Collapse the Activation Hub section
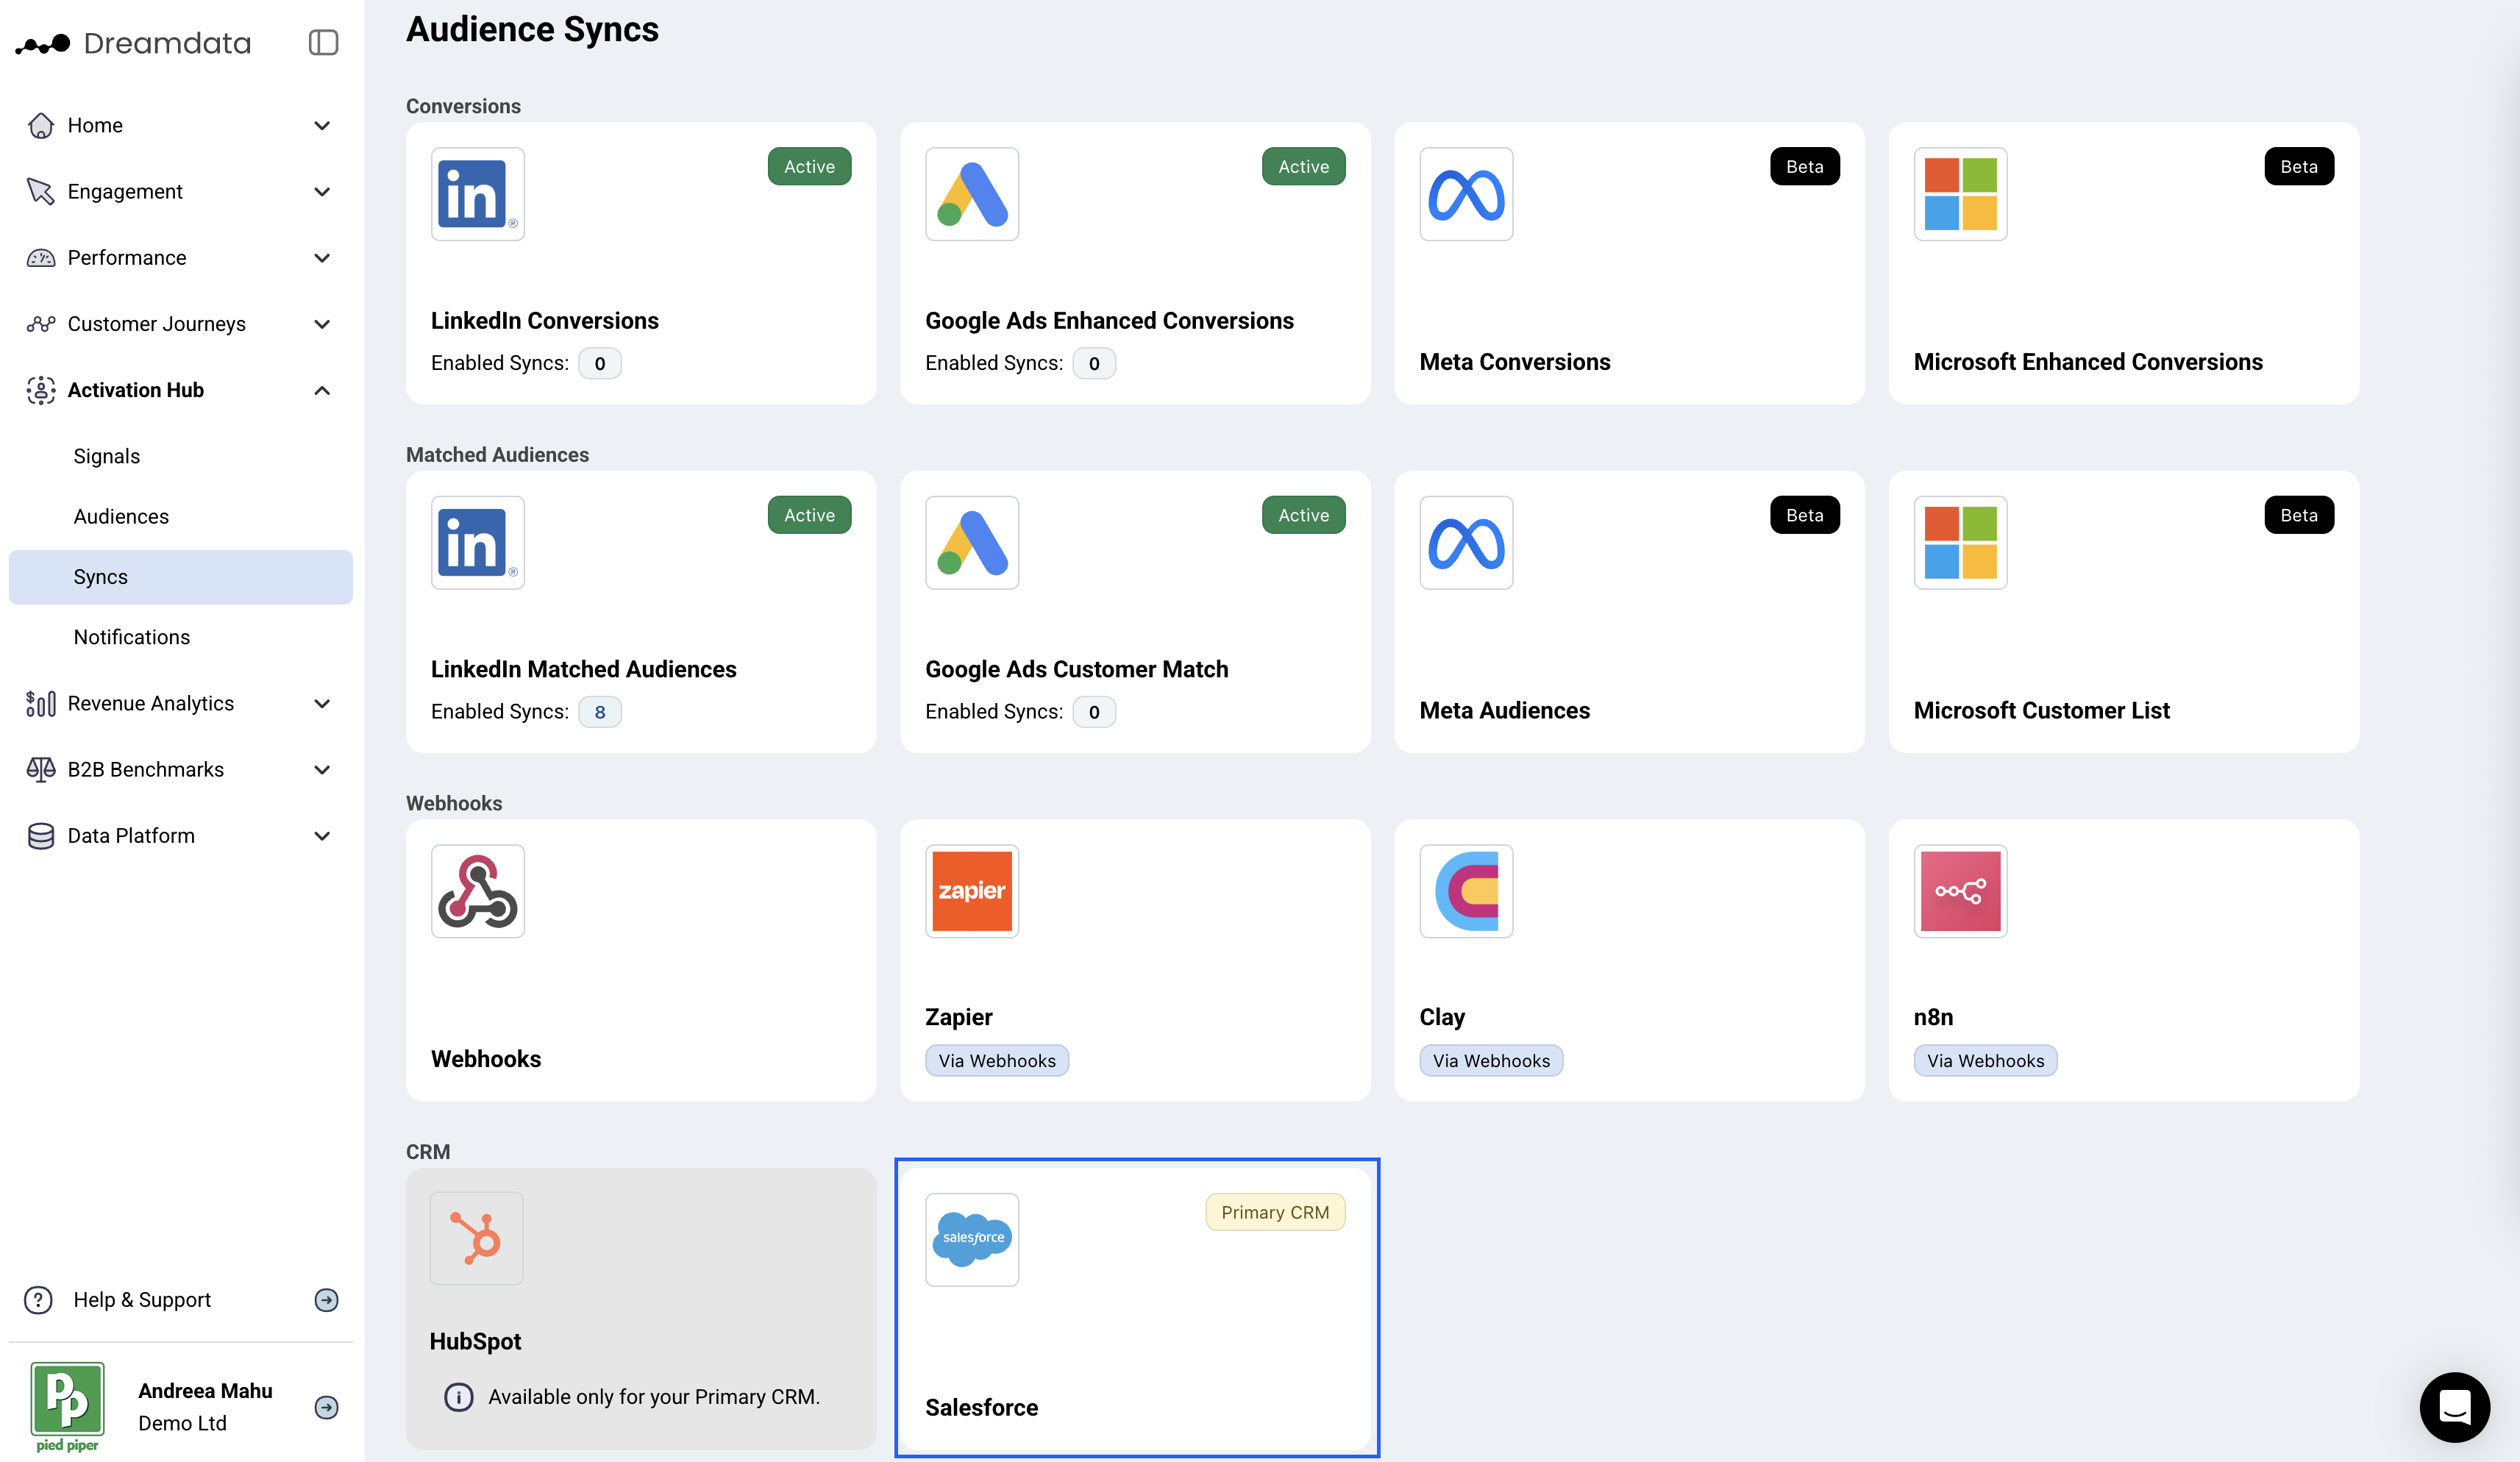Viewport: 2520px width, 1462px height. (322, 390)
